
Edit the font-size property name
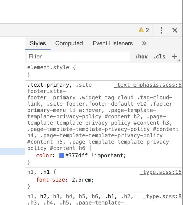point(50,180)
